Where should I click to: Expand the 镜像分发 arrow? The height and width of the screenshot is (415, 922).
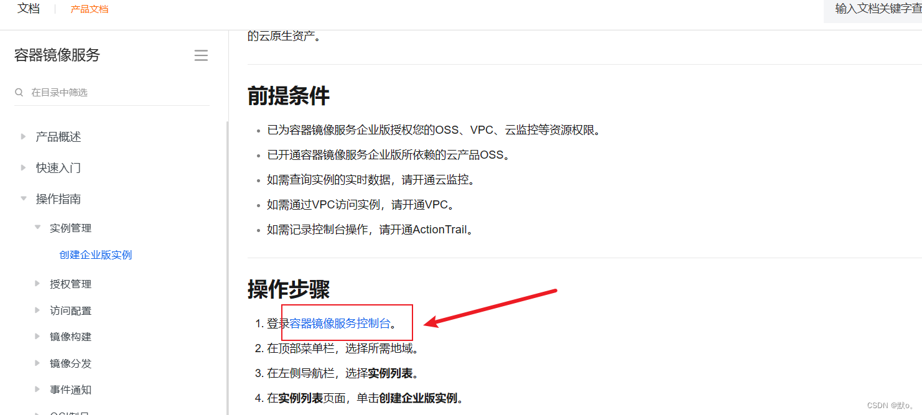coord(37,363)
